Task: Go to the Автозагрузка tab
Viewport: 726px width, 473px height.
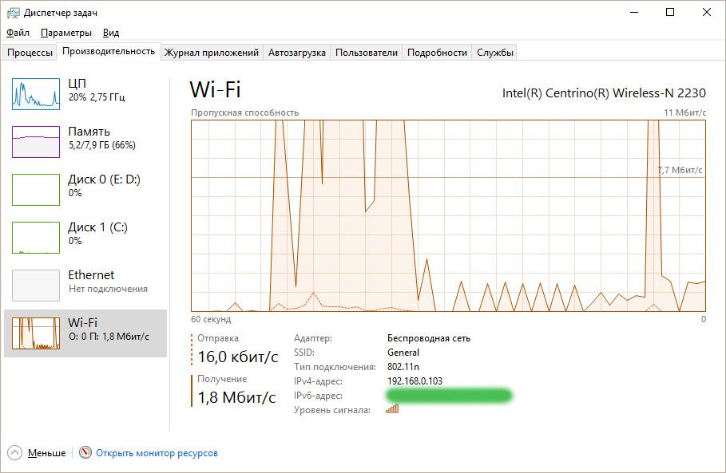Action: pyautogui.click(x=297, y=53)
